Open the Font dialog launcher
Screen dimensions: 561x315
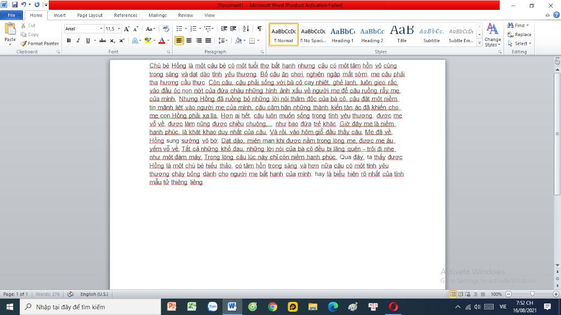coord(169,52)
